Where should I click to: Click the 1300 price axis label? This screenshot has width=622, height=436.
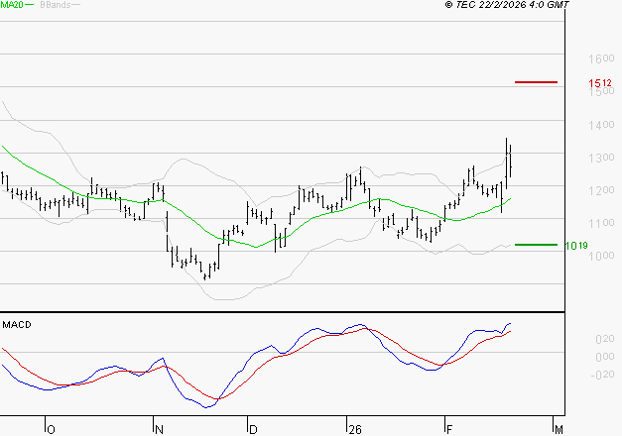(x=601, y=158)
